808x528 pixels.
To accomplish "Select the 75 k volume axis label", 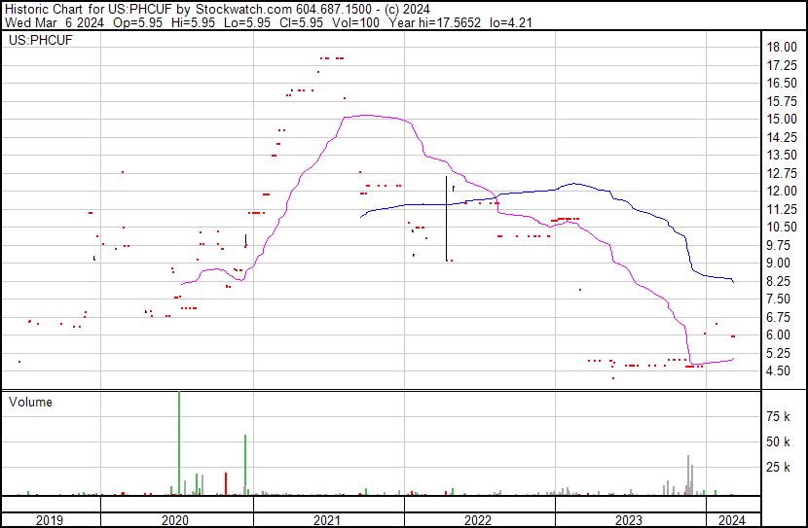I will (x=778, y=416).
